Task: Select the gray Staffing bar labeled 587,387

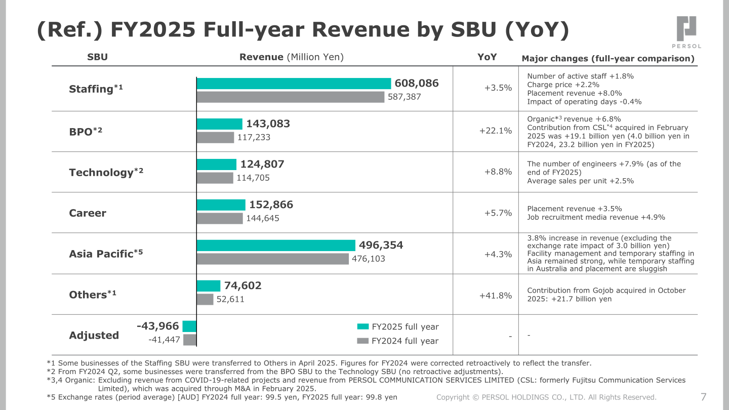Action: click(x=291, y=97)
